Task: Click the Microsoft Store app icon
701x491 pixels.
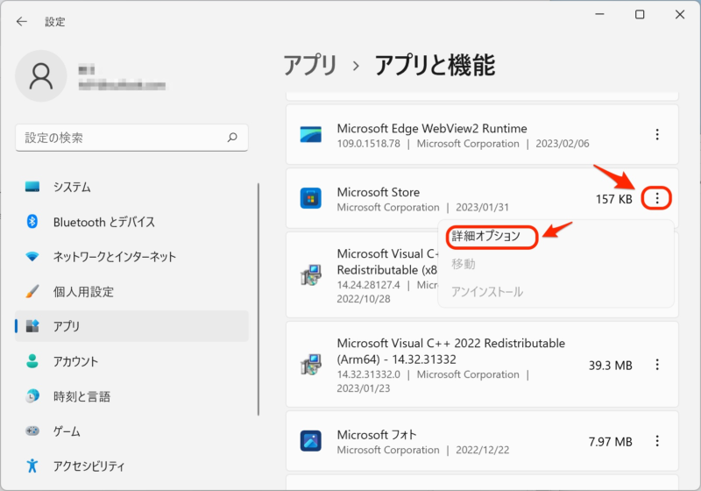Action: point(311,198)
